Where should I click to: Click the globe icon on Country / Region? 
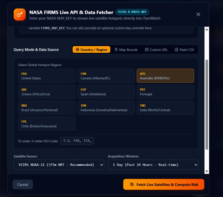[77, 50]
